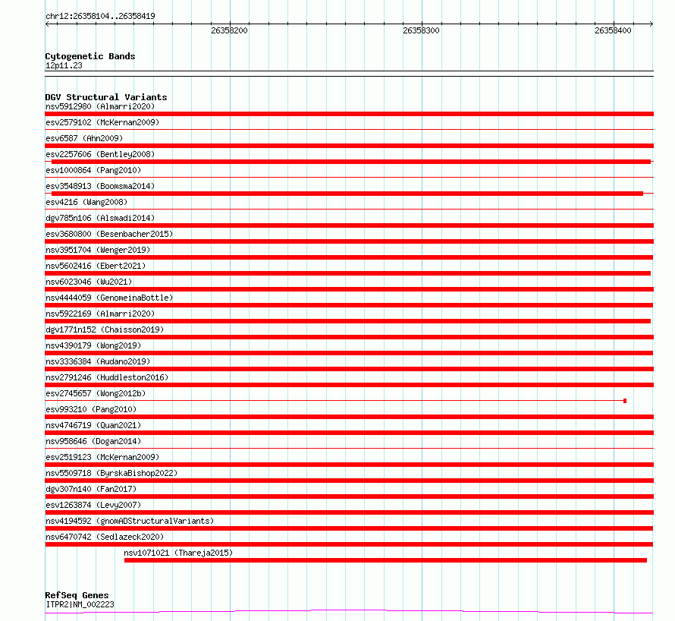Click the red bar under esv3548913 (Boomsma2014)
Viewport: 675px width, 621px height.
pos(347,194)
